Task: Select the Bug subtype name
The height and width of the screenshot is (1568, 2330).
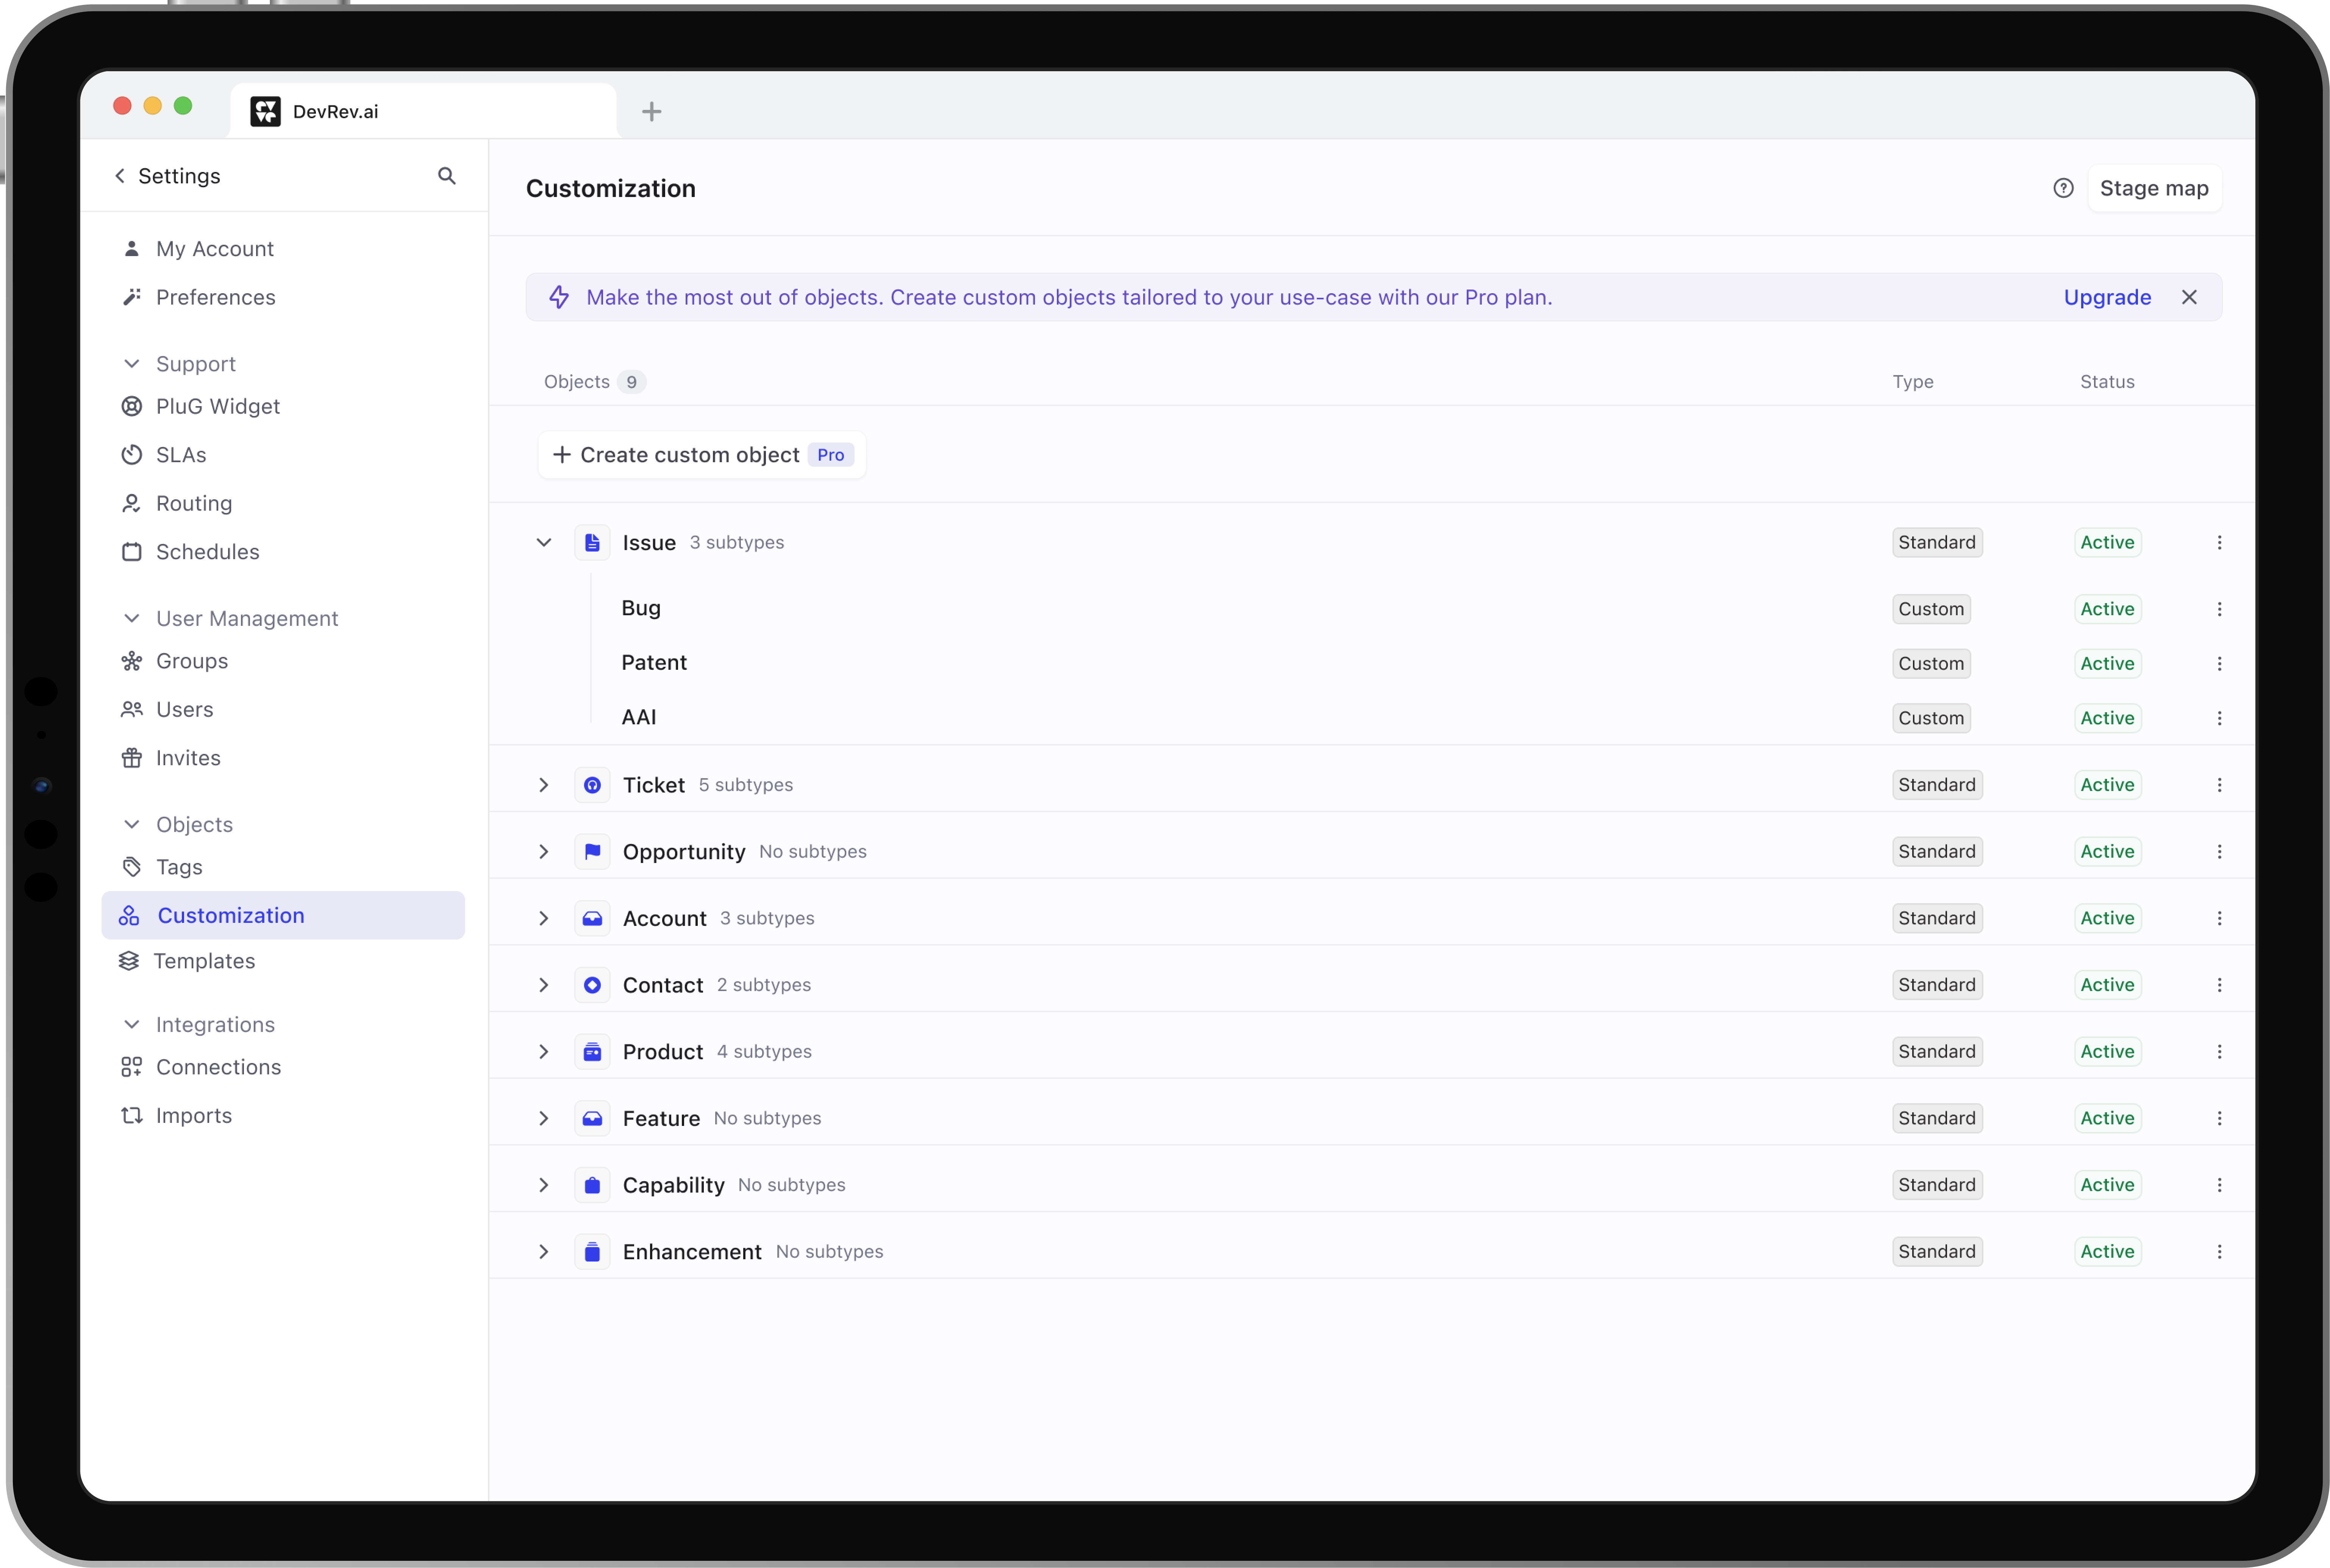Action: pos(641,608)
